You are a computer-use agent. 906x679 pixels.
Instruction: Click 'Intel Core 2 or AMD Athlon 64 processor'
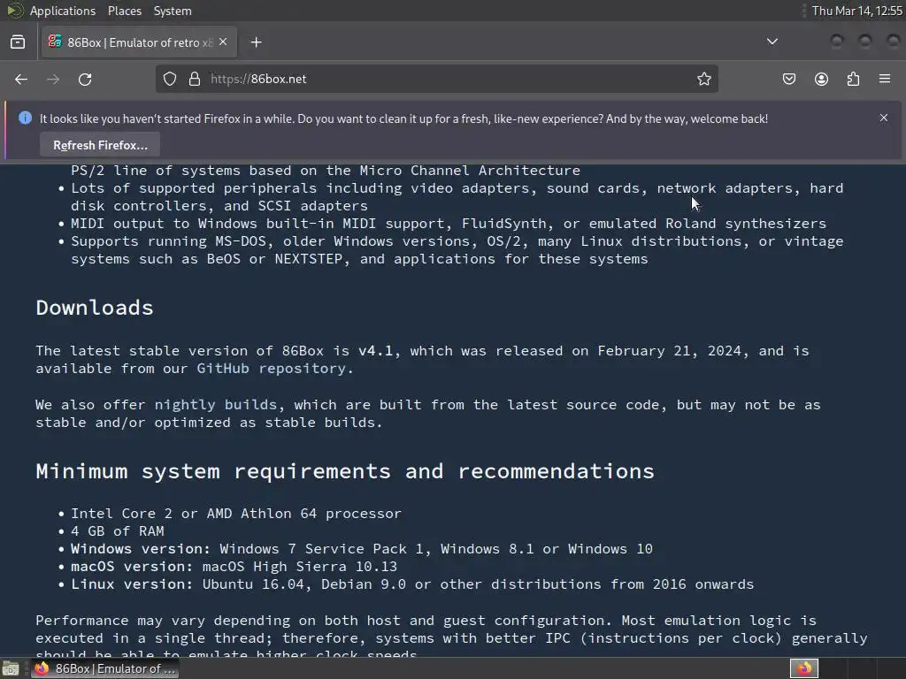(x=235, y=514)
